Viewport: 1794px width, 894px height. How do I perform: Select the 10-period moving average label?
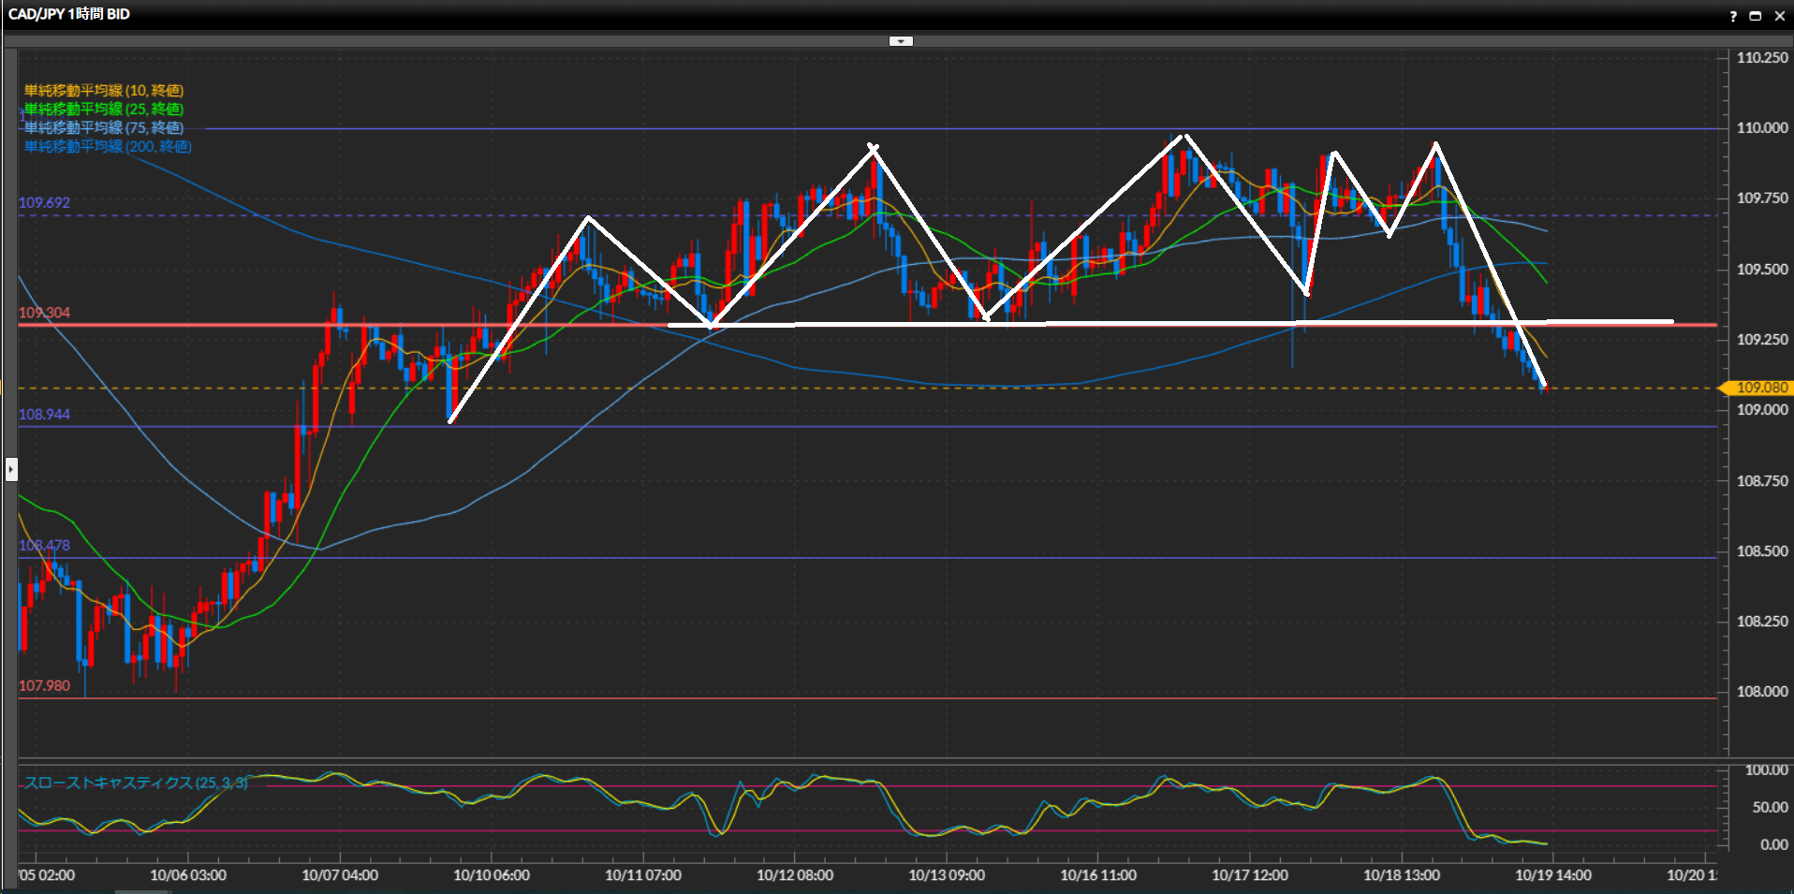[104, 91]
